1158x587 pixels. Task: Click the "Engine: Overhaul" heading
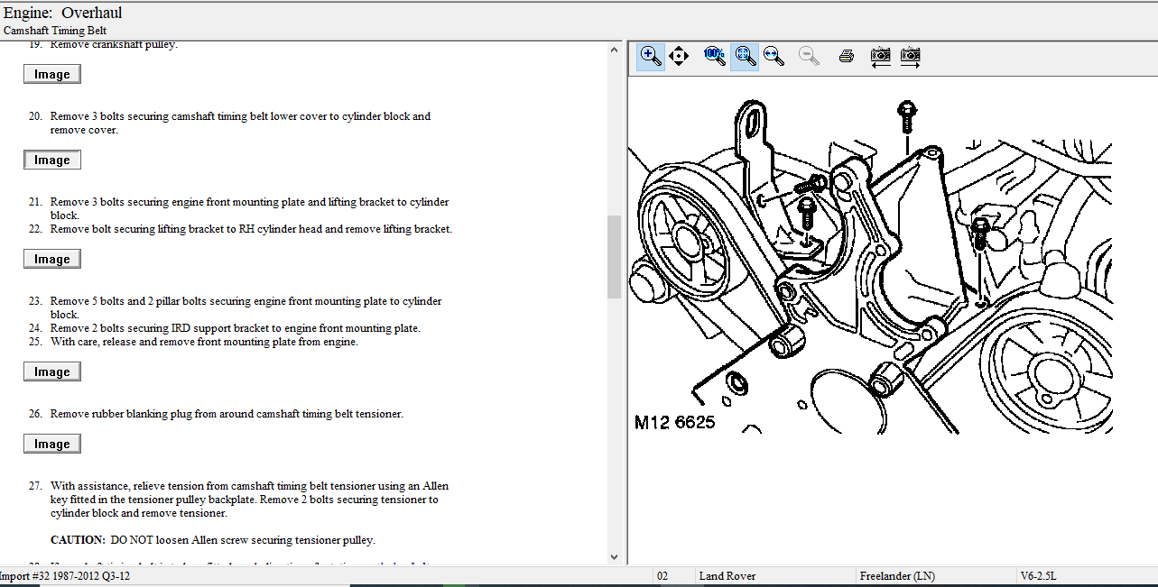62,13
